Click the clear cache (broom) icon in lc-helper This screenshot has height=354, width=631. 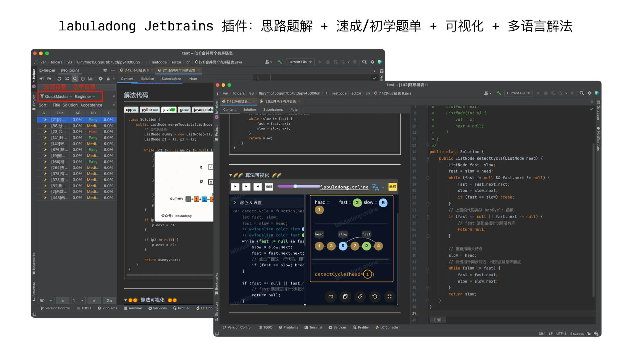(108, 79)
